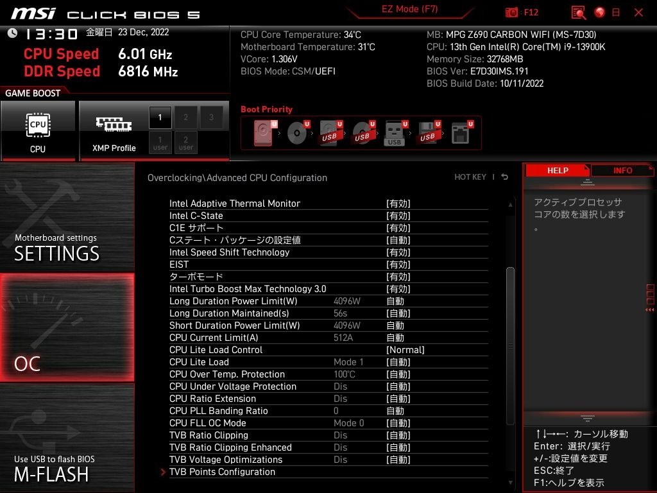Click the Japanese language indicator 日

coord(616,13)
